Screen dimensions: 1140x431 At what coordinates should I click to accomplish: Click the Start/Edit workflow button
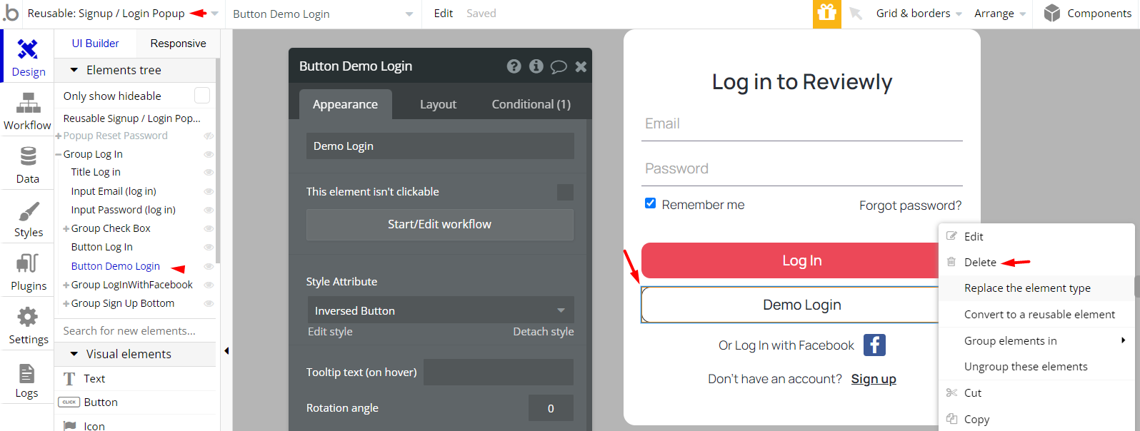[x=439, y=224]
